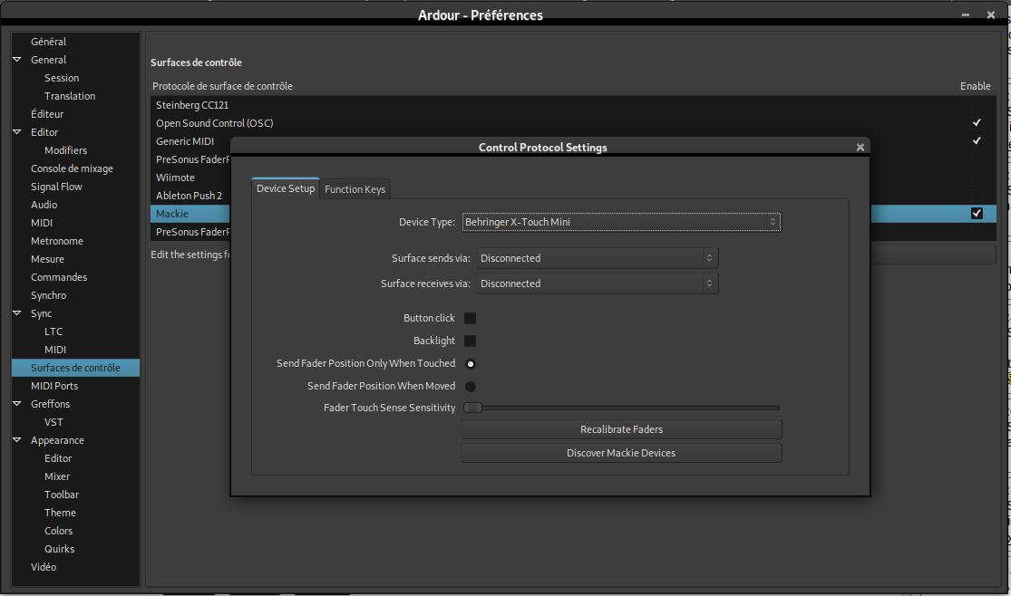Disable the Mackie protocol checkbox

977,213
